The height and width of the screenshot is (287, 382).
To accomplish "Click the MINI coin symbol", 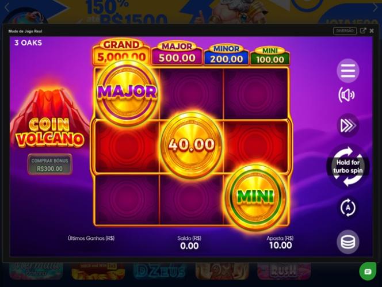I will pyautogui.click(x=255, y=197).
